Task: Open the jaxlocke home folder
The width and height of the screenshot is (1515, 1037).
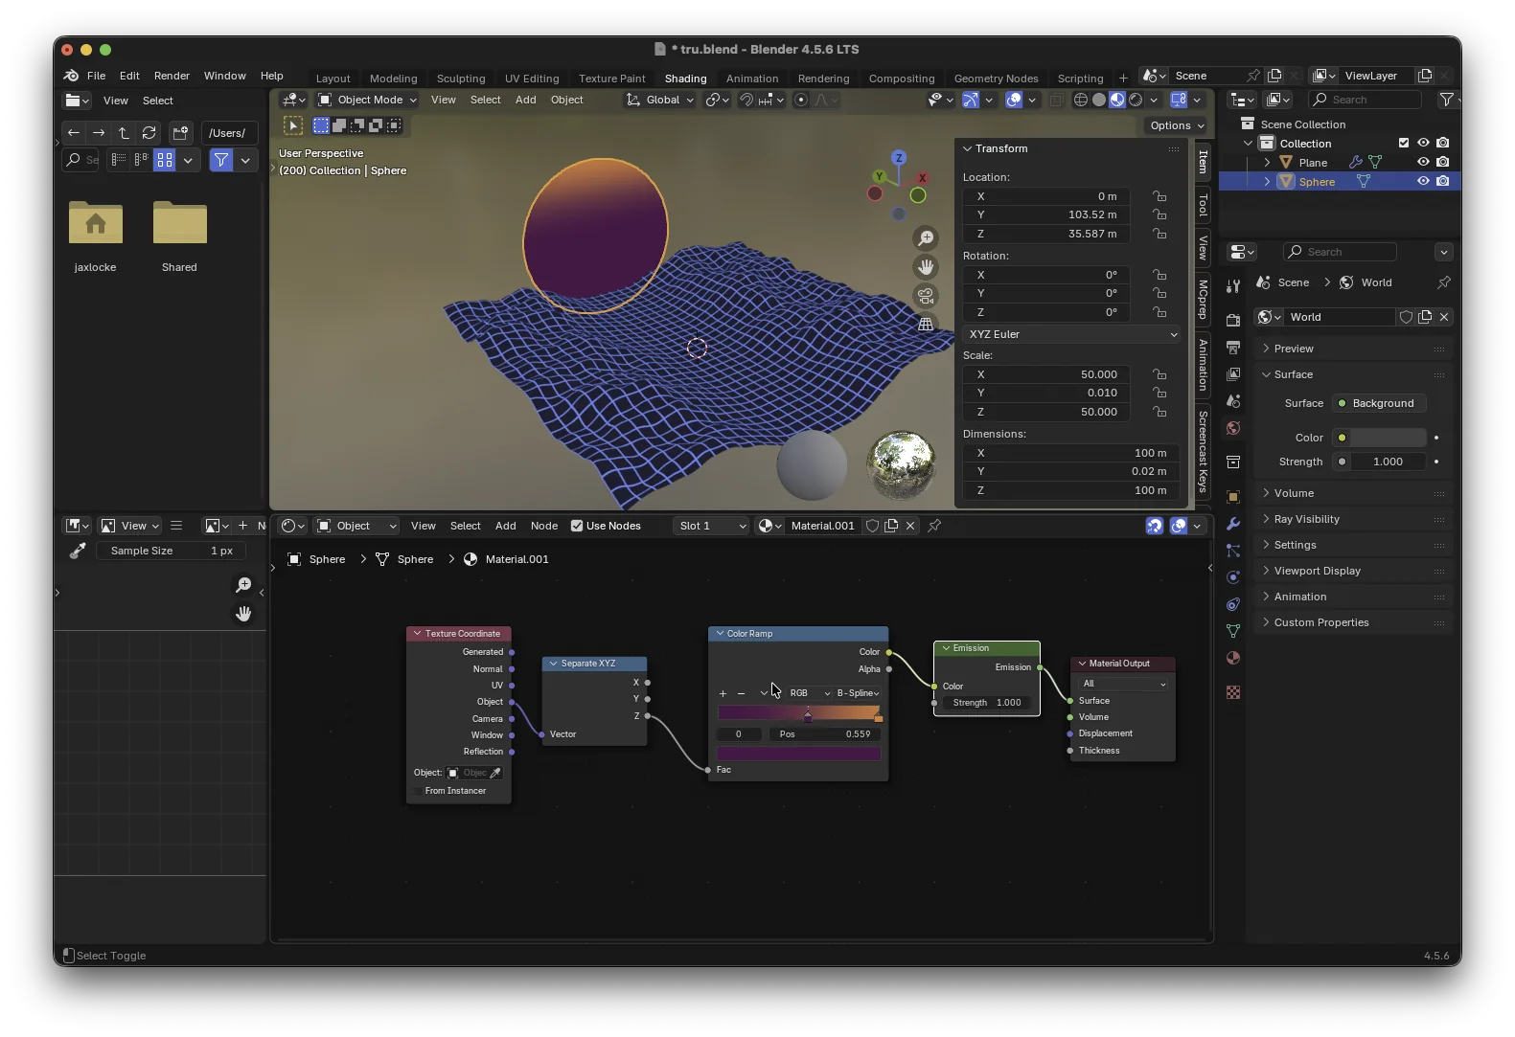Action: (96, 224)
